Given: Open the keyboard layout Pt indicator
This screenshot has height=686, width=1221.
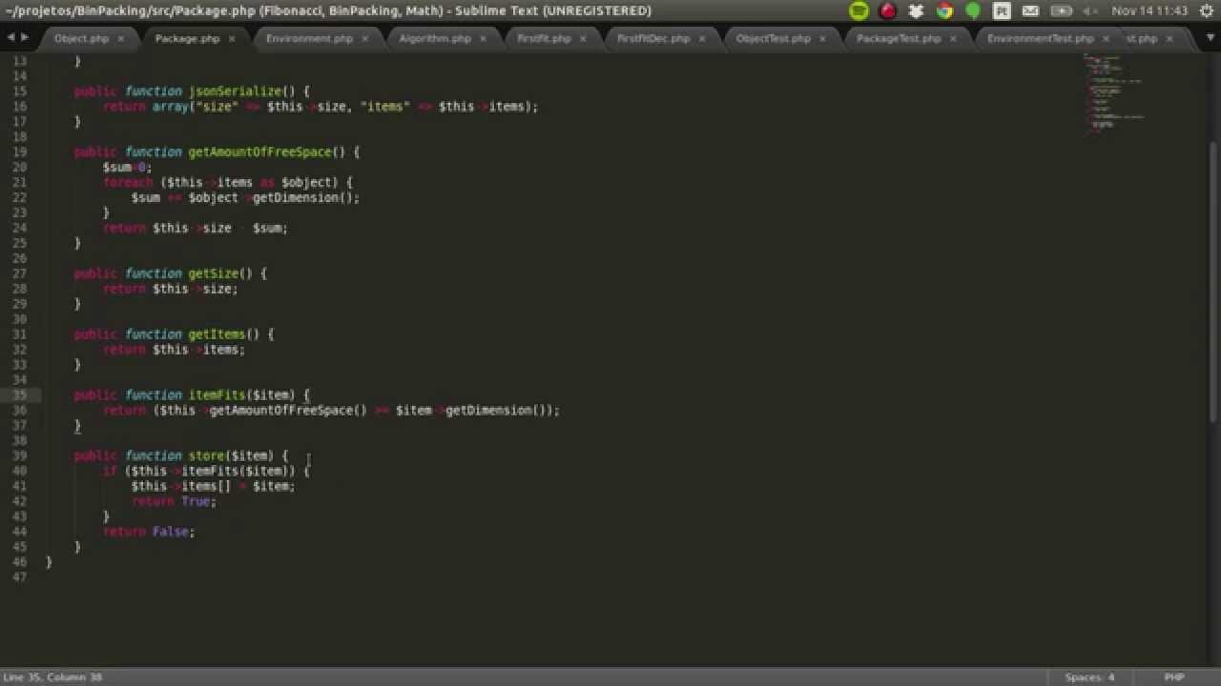Looking at the screenshot, I should coord(1002,10).
